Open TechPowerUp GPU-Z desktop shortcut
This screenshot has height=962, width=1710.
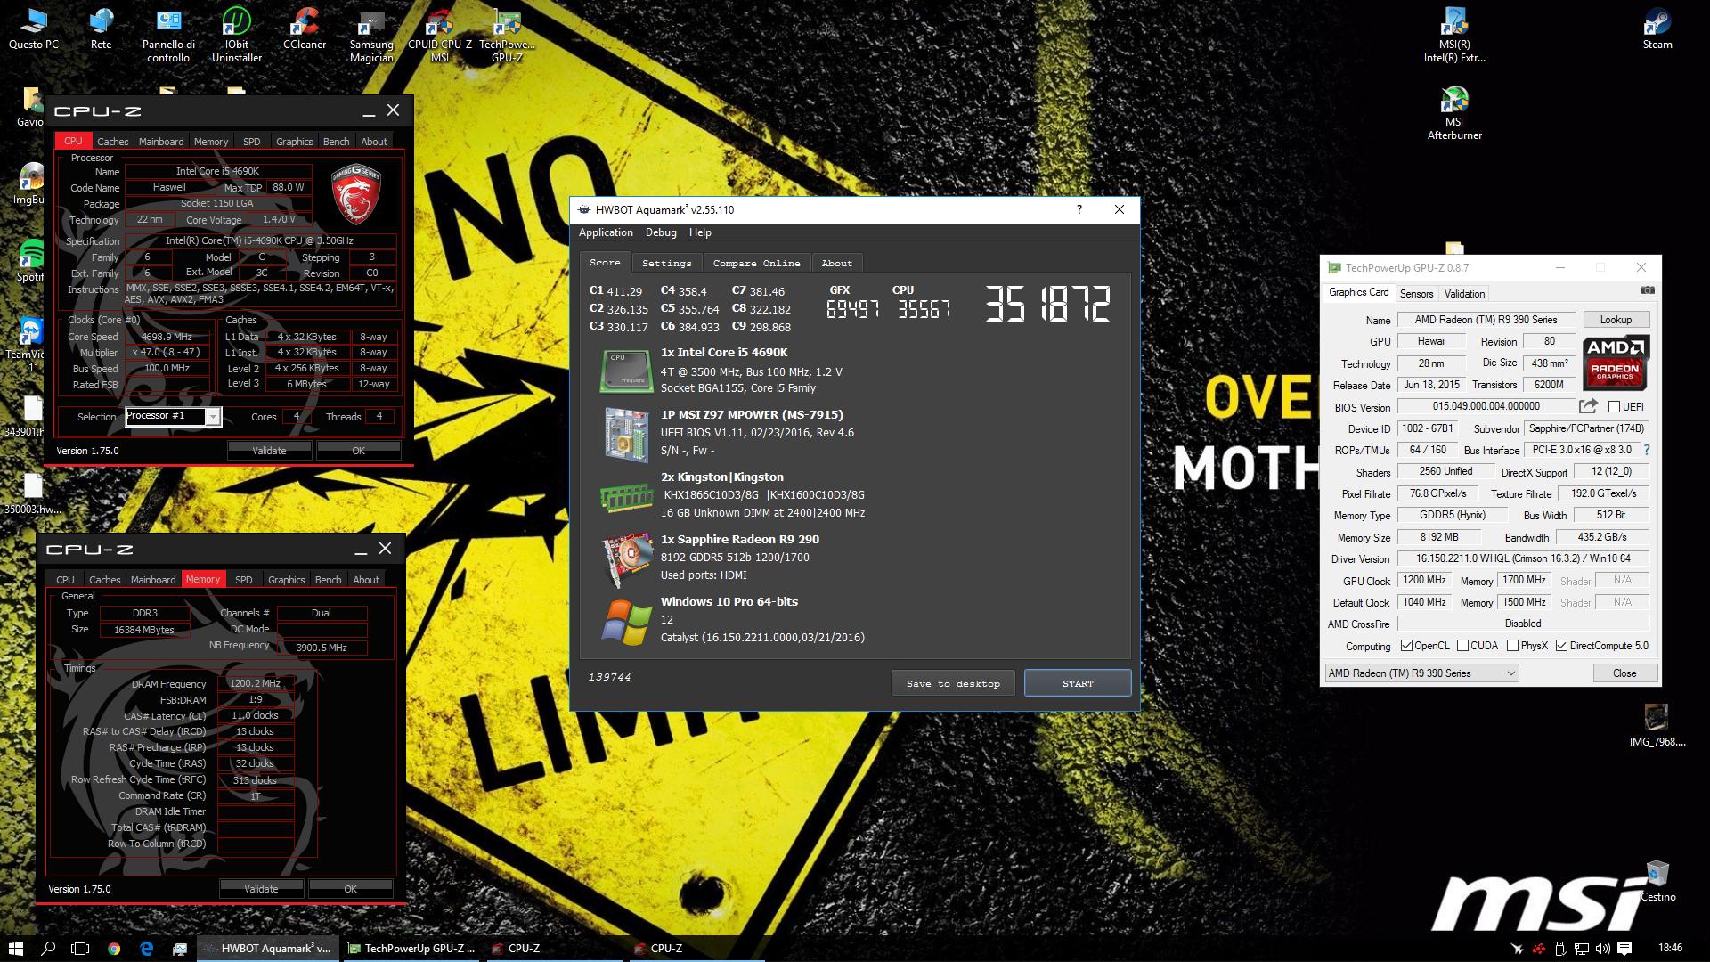507,36
